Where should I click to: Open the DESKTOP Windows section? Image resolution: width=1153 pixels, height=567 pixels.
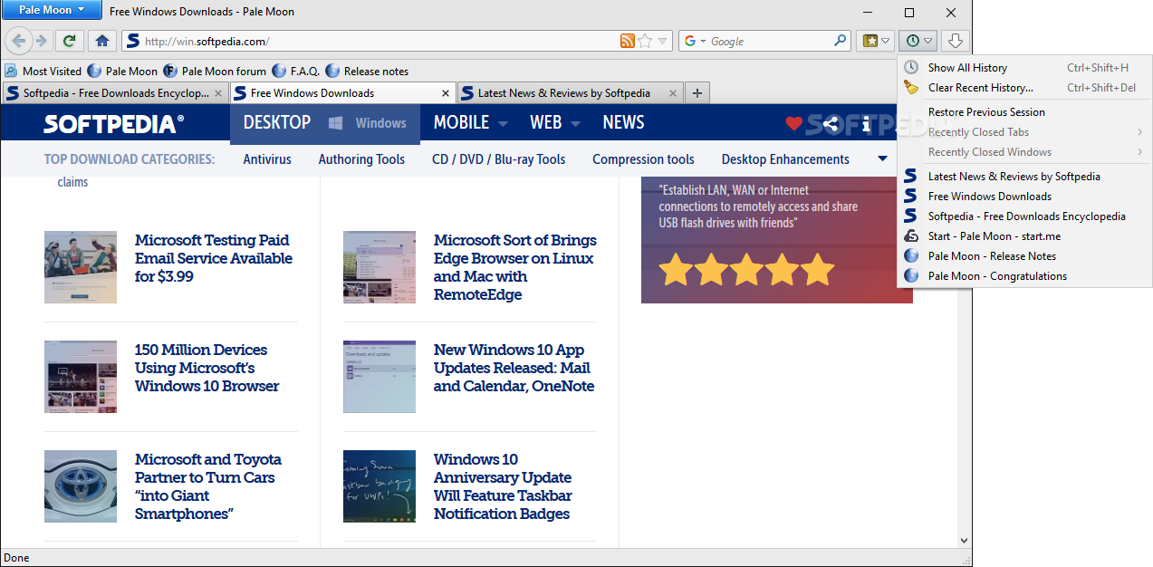pyautogui.click(x=325, y=123)
